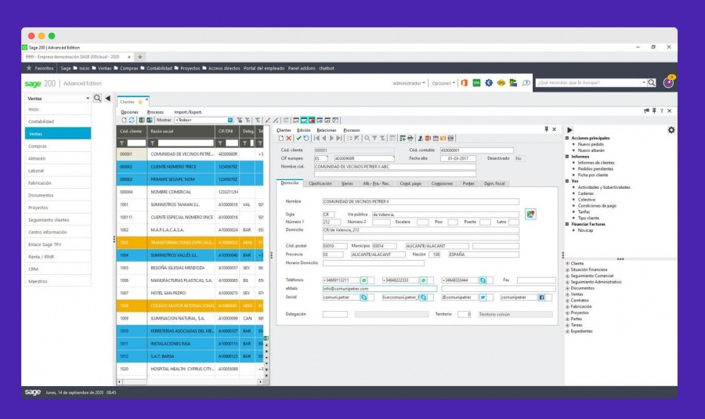Click the horizontal scrollbar under the client list

tap(190, 381)
